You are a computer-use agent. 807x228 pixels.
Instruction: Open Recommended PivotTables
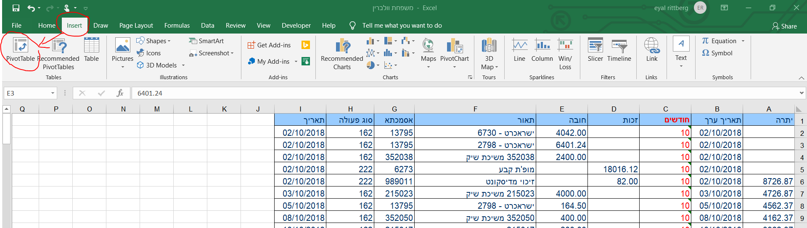click(x=58, y=46)
